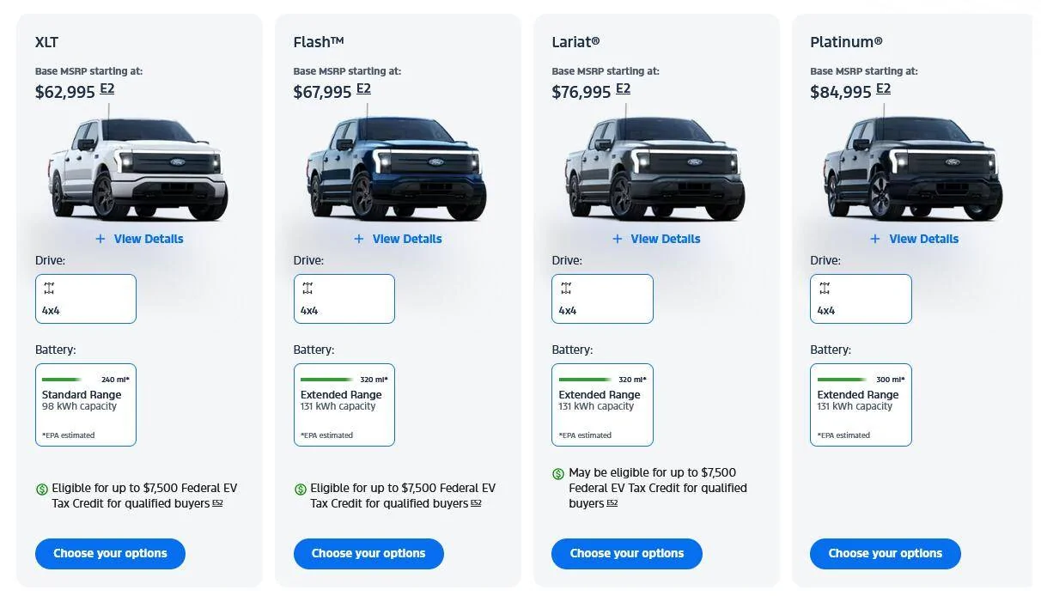Viewport: 1041px width, 596px height.
Task: Expand View Details for the Lariat trim
Action: (x=656, y=239)
